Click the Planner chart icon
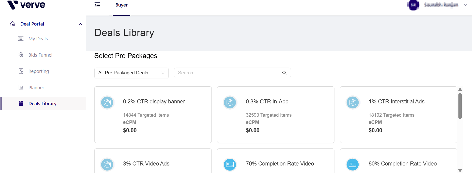Screen dimensions: 472x175 (x=21, y=87)
